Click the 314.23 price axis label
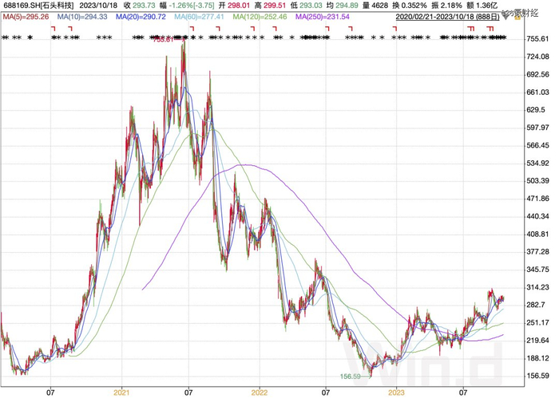 [x=537, y=287]
